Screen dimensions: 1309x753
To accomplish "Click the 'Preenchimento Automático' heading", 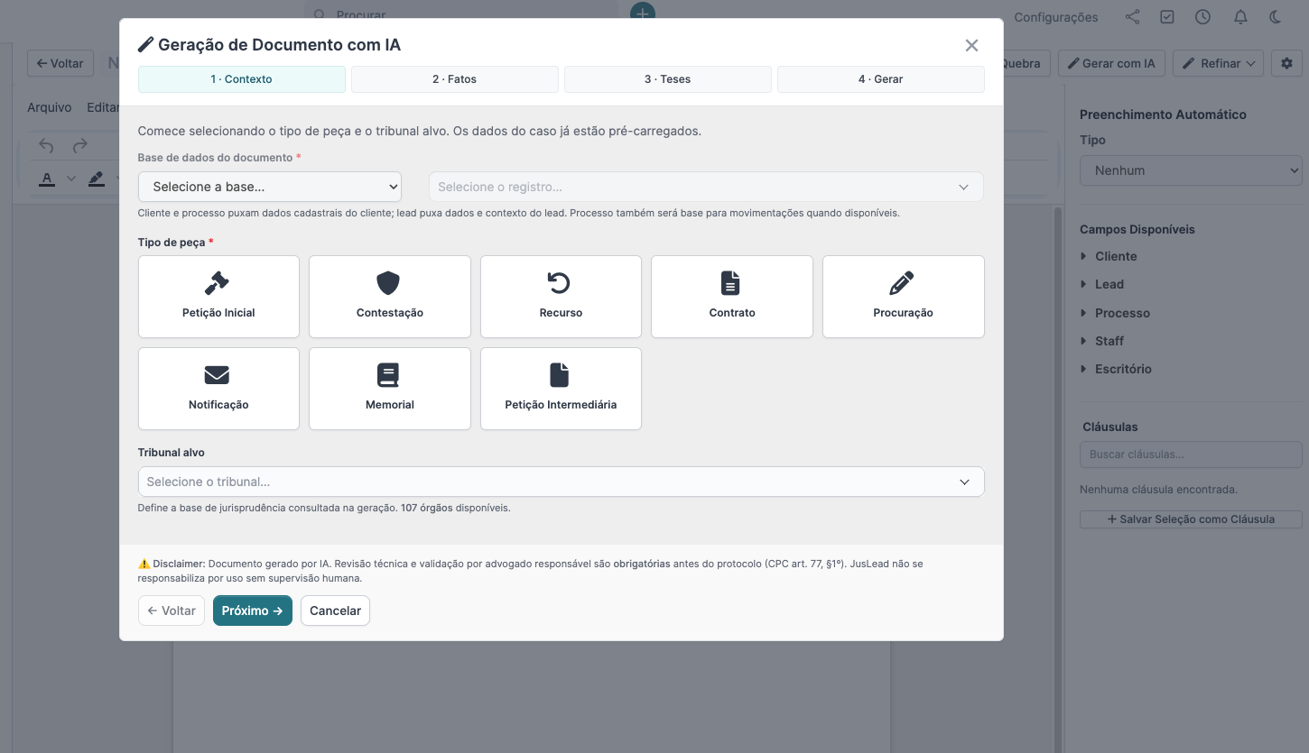I will pos(1163,115).
